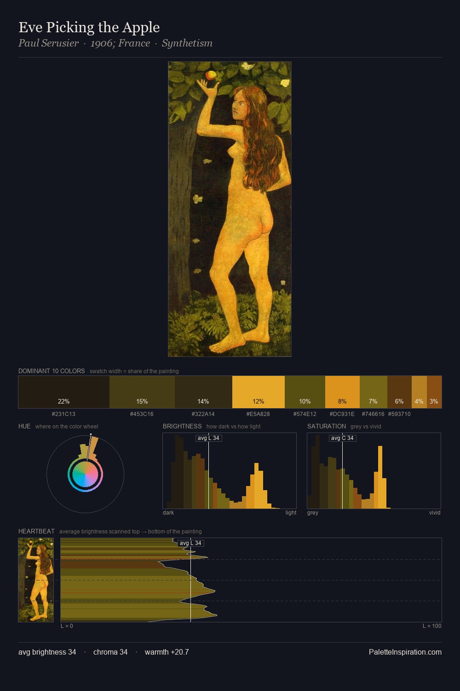
Task: Click the 'dark' brightness axis label
Action: (168, 512)
